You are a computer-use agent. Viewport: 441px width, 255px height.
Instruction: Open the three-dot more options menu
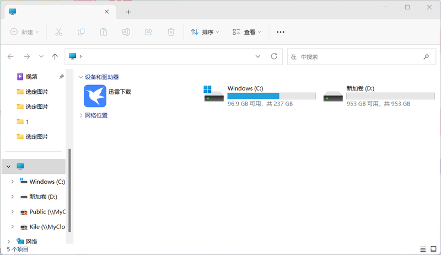(x=281, y=32)
